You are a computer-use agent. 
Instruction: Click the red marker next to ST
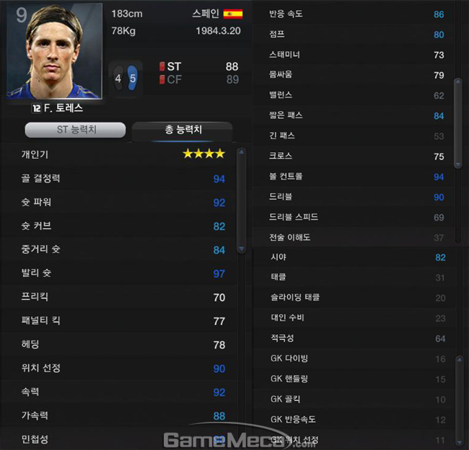pyautogui.click(x=162, y=66)
